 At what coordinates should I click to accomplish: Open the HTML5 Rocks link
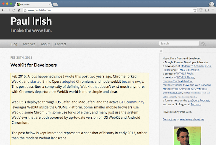[185, 74]
